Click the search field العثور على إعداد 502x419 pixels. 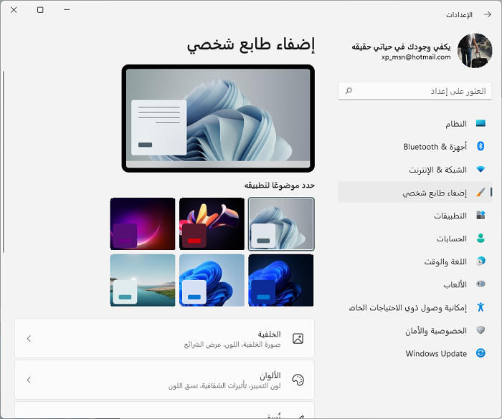click(415, 91)
